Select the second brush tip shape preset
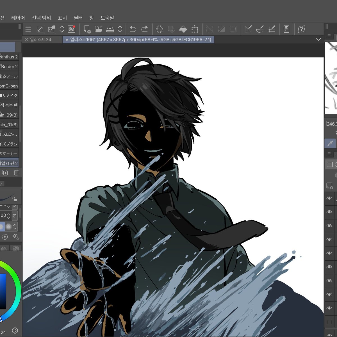337x337 pixels. tap(9, 226)
